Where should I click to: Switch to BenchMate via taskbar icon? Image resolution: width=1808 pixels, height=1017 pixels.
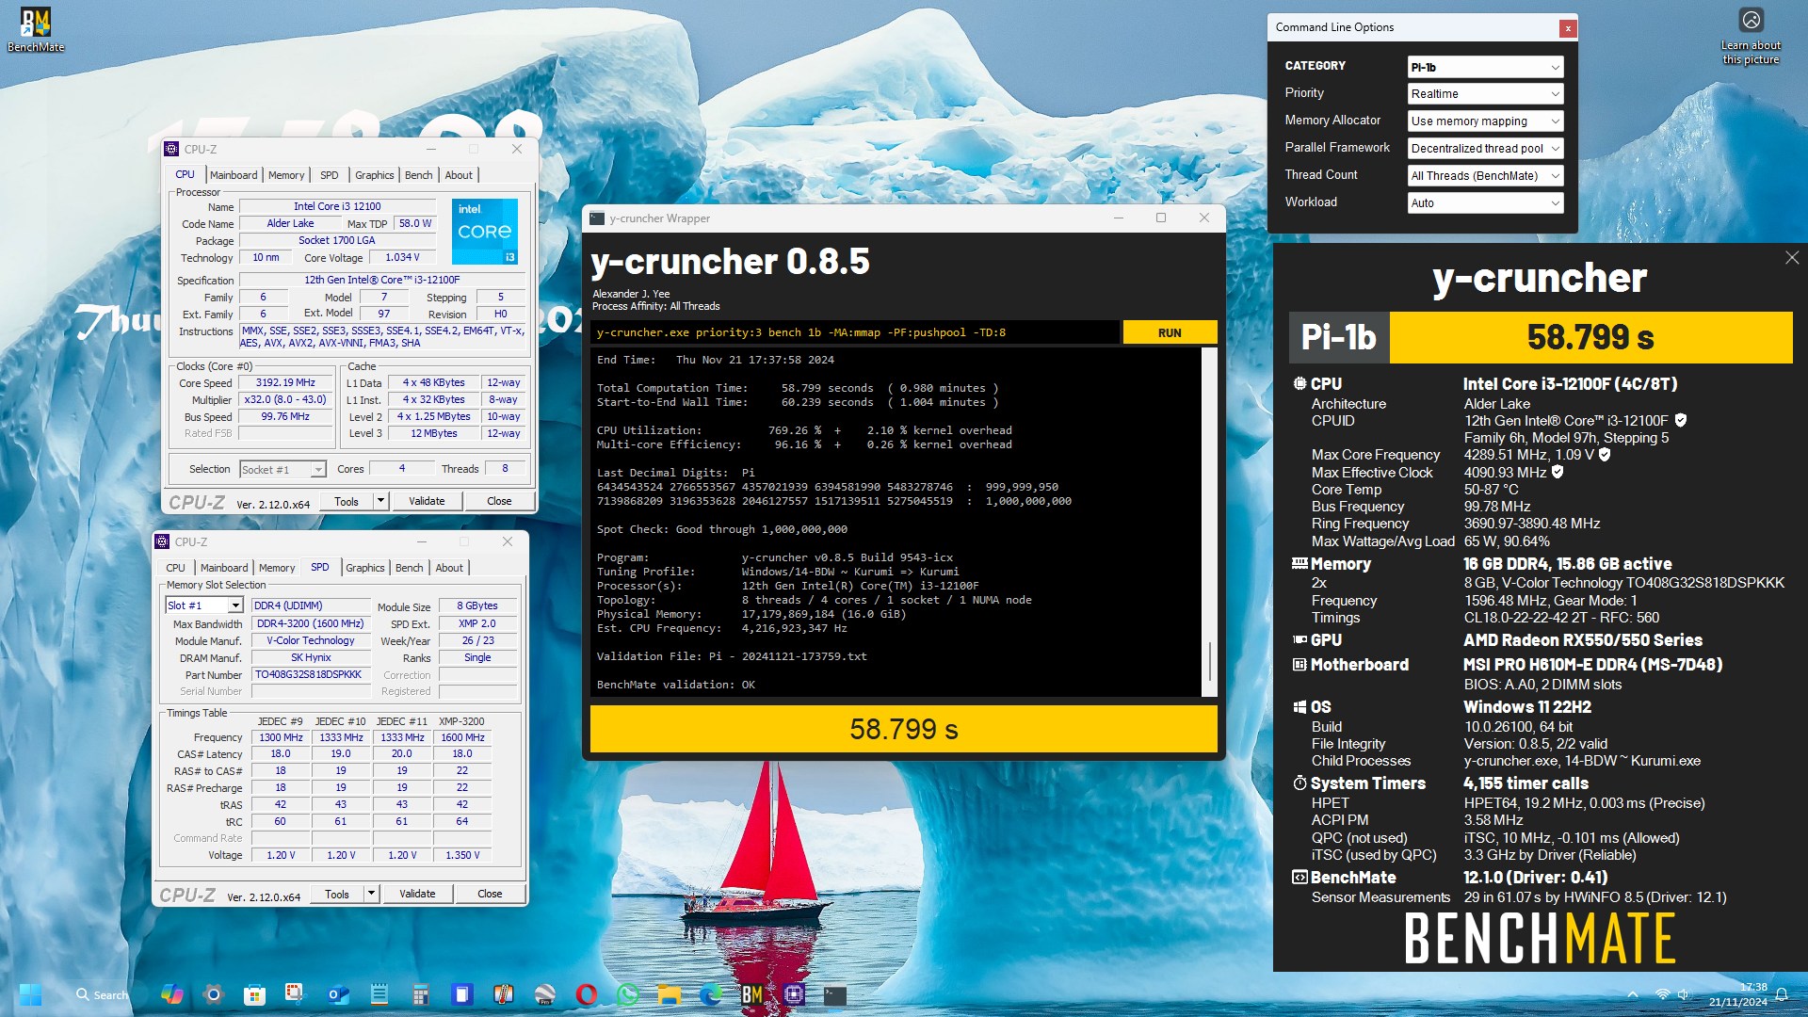[x=751, y=994]
